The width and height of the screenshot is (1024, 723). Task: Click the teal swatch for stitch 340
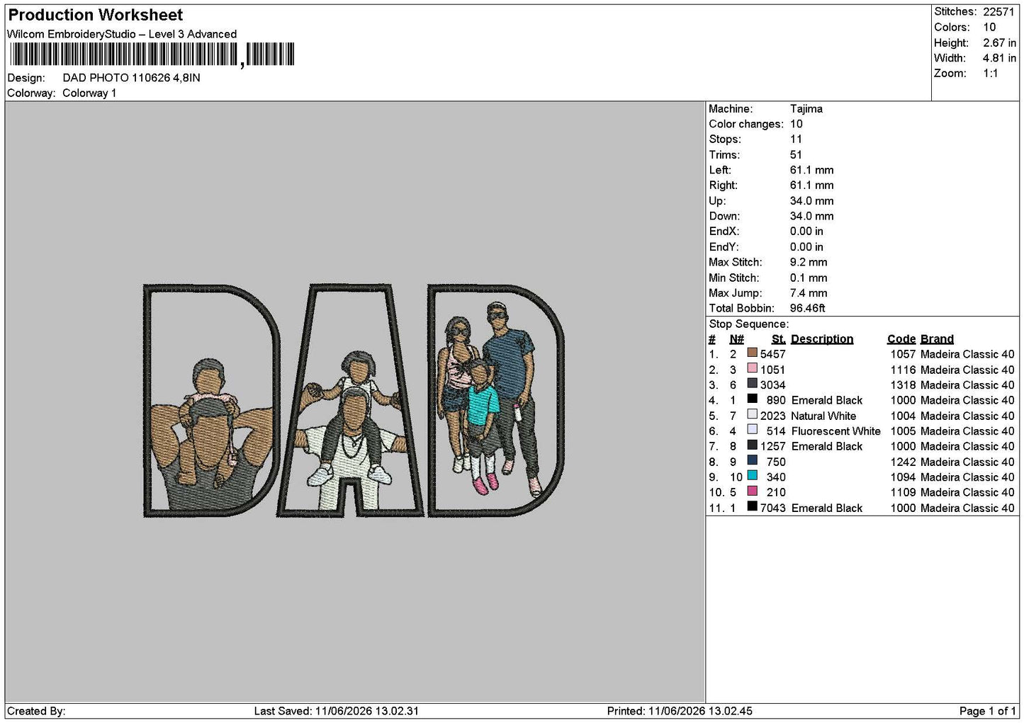752,476
